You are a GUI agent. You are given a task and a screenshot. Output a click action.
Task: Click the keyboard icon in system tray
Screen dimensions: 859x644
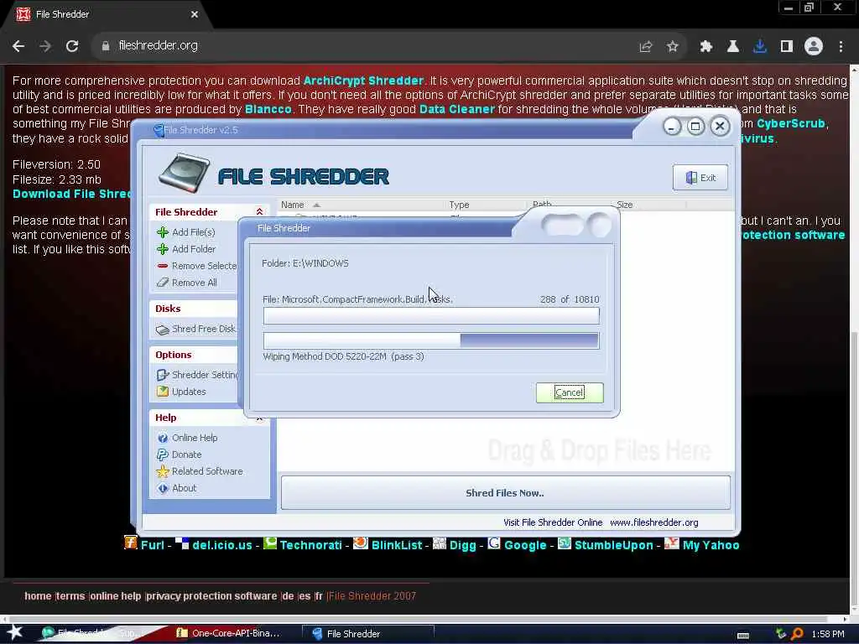(x=743, y=635)
